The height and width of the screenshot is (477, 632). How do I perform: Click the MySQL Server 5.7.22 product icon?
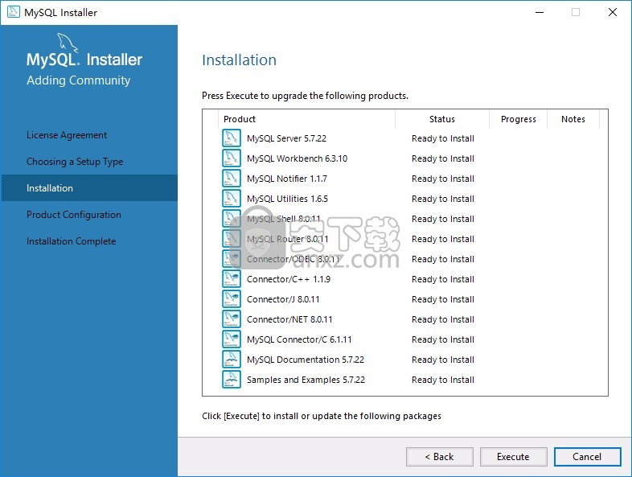232,138
